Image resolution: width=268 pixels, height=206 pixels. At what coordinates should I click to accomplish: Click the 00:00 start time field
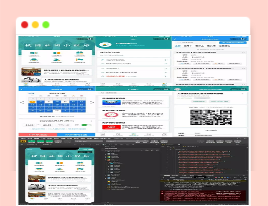[29, 125]
